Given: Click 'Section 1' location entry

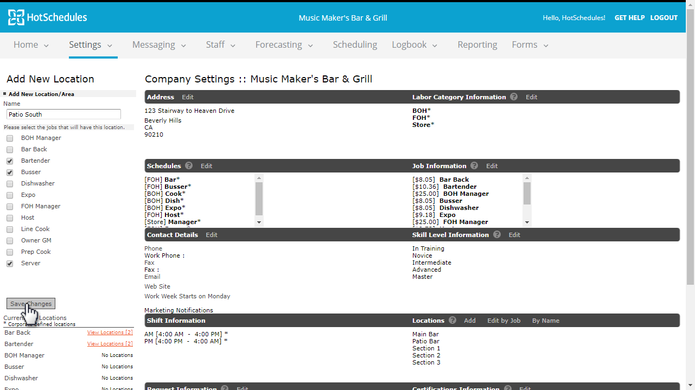Looking at the screenshot, I should point(426,349).
